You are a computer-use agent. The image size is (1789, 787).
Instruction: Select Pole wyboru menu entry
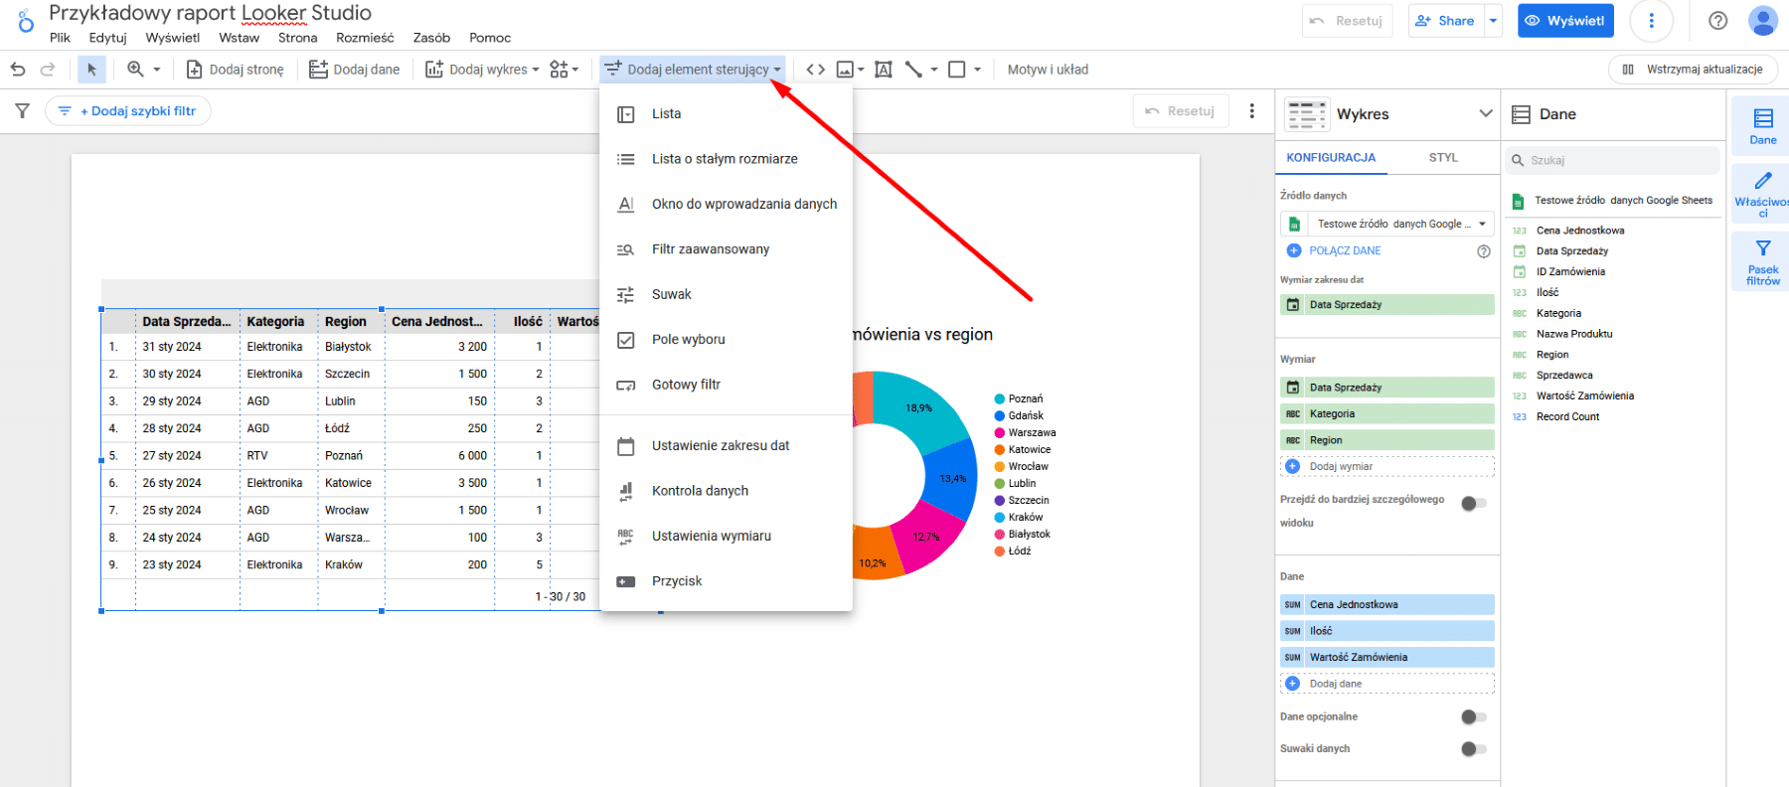[x=727, y=340]
